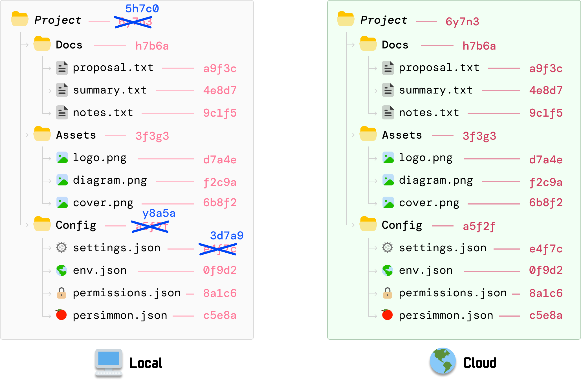Click the blue hash y8a5a above Config

coord(159,213)
